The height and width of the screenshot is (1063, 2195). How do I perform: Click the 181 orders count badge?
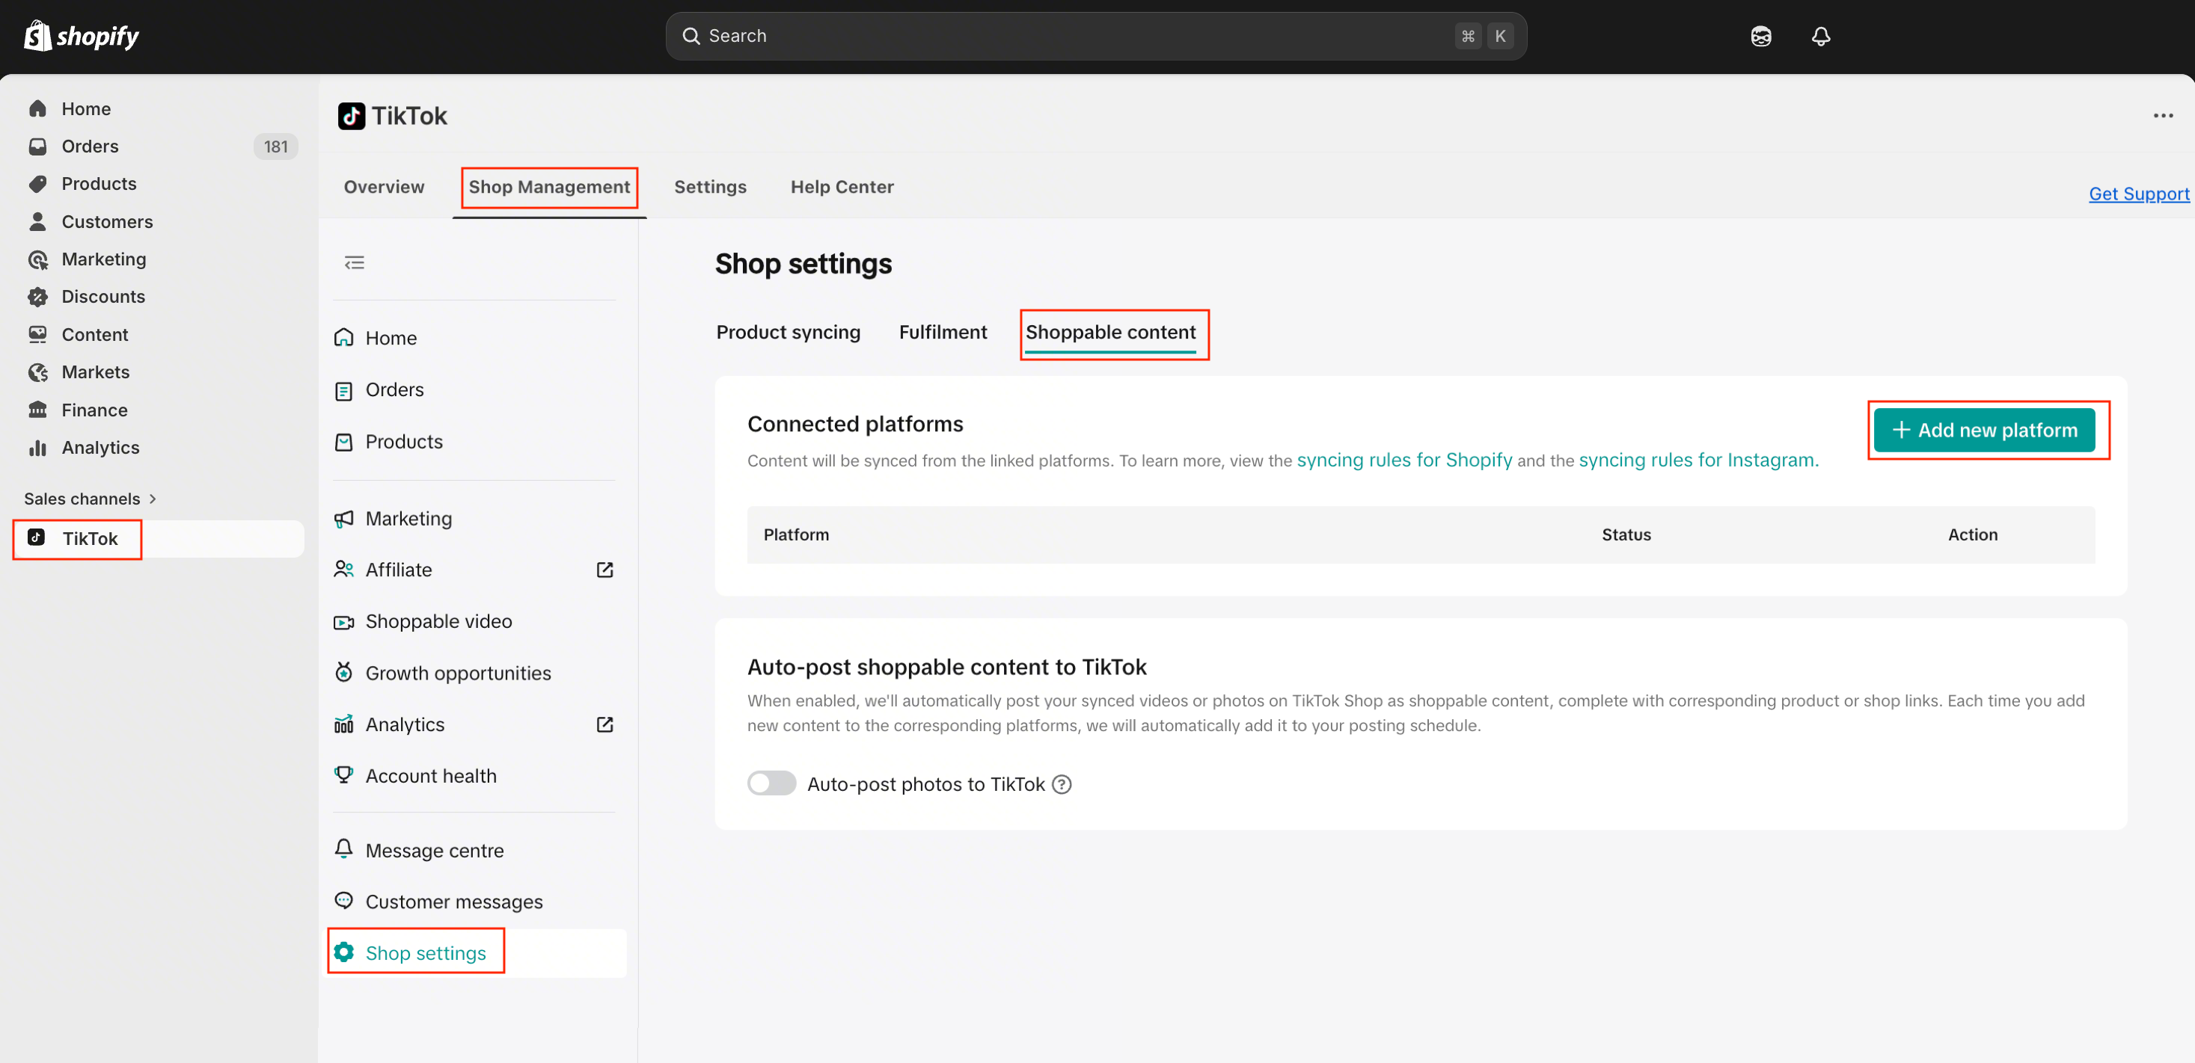pyautogui.click(x=275, y=147)
